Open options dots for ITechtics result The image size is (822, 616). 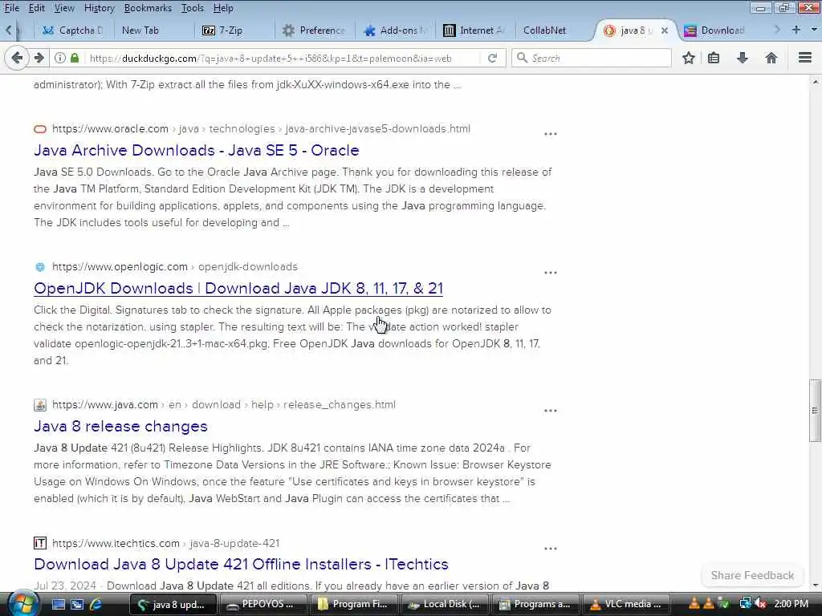click(x=551, y=549)
